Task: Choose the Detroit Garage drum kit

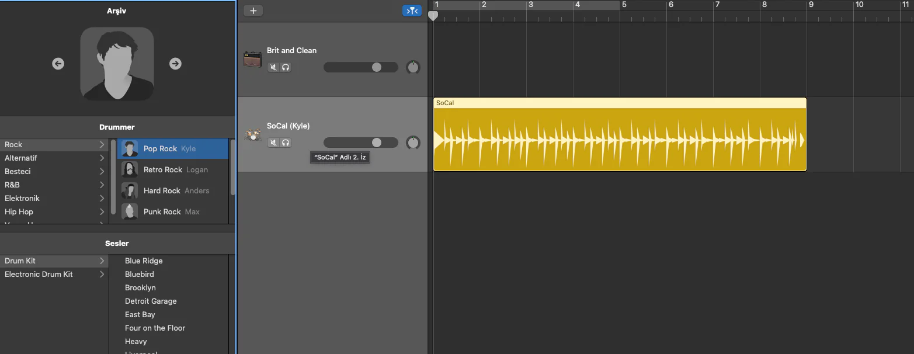Action: pyautogui.click(x=151, y=301)
